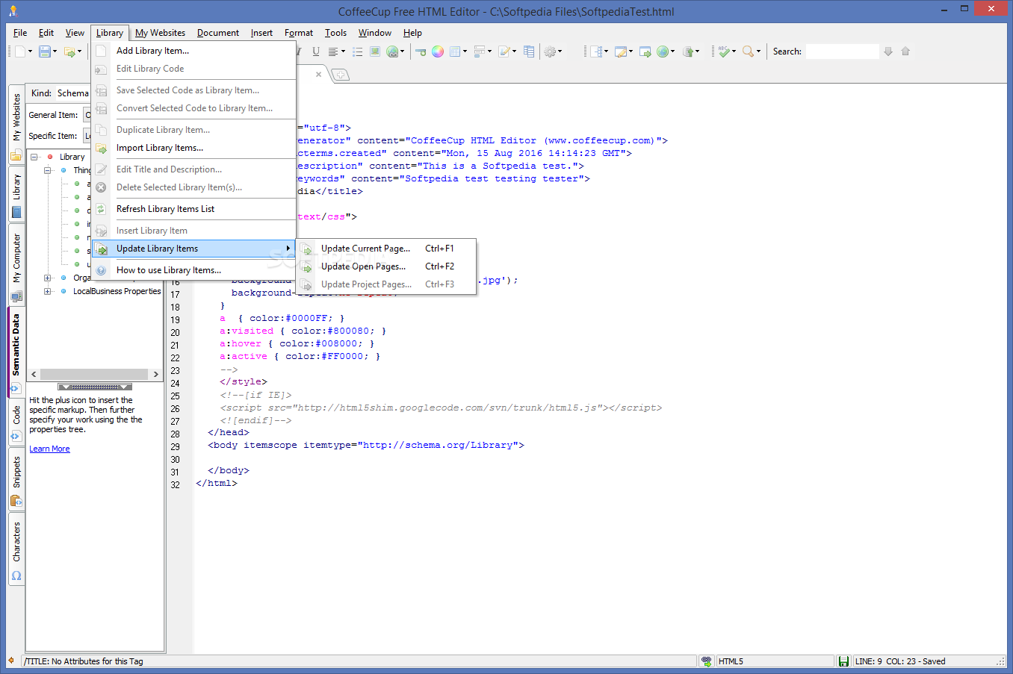Image resolution: width=1013 pixels, height=674 pixels.
Task: Click the search up arrow icon
Action: click(905, 52)
